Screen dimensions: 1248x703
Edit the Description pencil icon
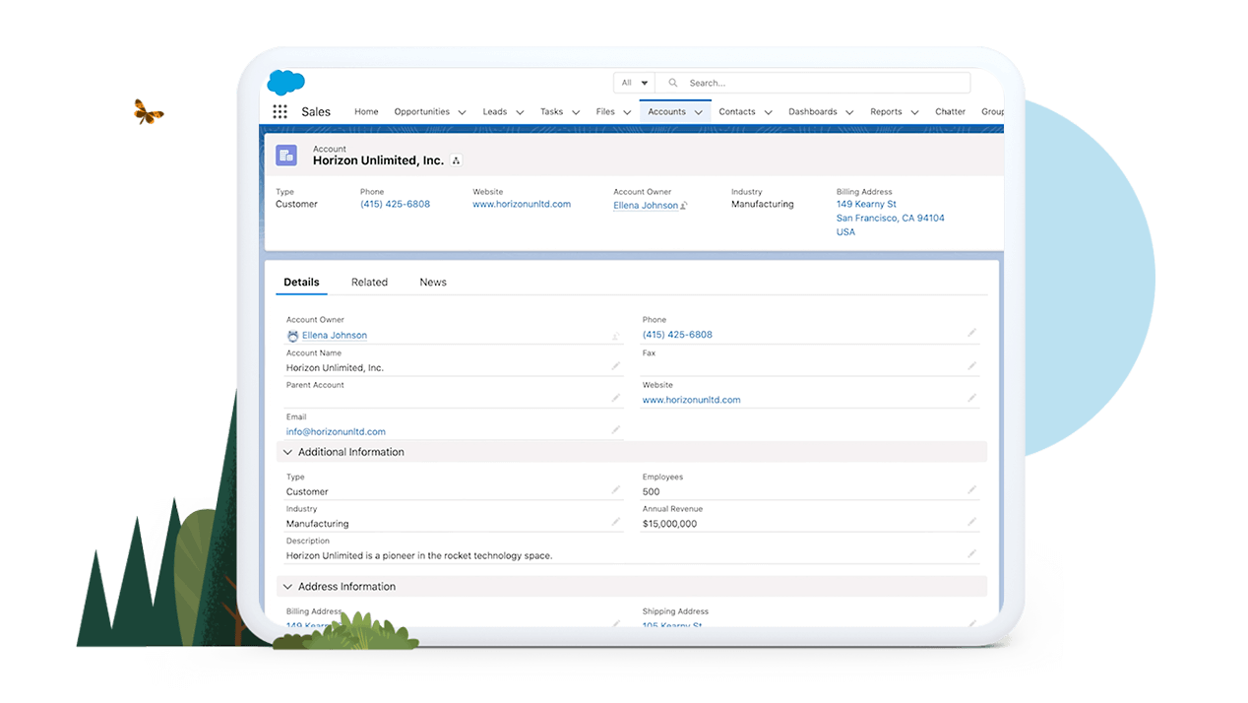point(971,554)
